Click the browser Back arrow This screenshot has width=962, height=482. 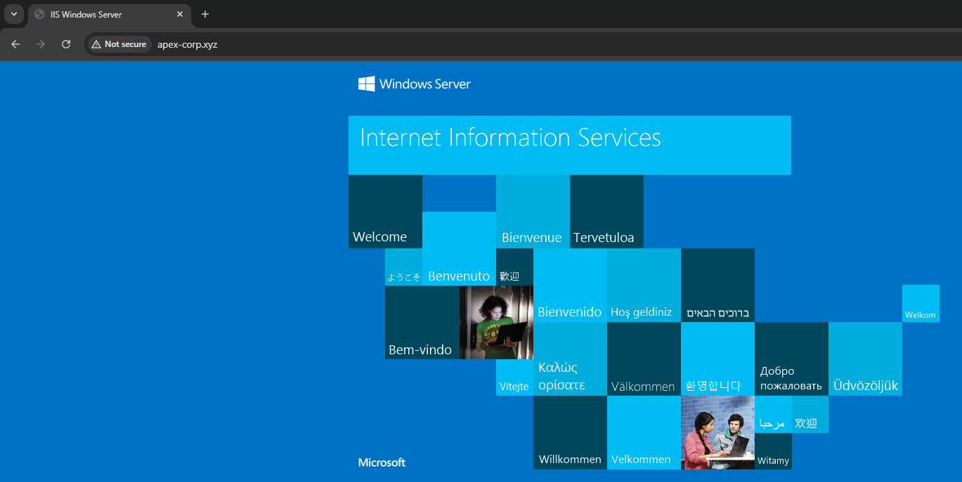[15, 44]
